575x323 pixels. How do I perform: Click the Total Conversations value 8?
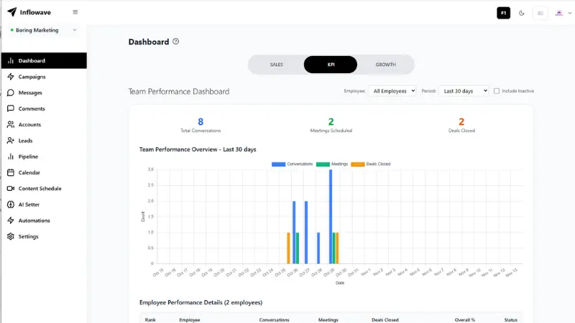[x=201, y=121]
